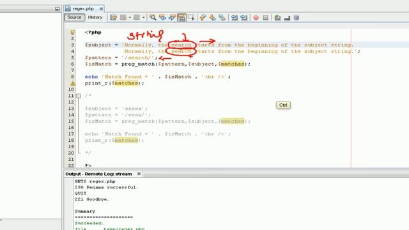The width and height of the screenshot is (409, 230).
Task: Toggle Highlight Search button
Action: (181, 17)
